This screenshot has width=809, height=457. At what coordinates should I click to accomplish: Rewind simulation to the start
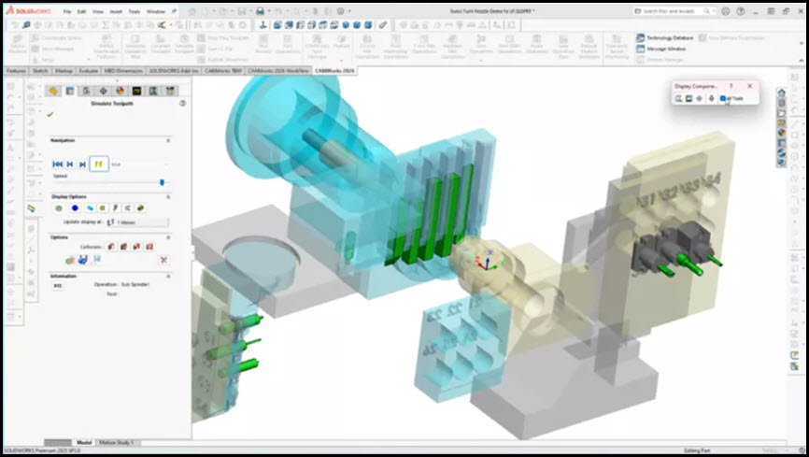(x=57, y=164)
